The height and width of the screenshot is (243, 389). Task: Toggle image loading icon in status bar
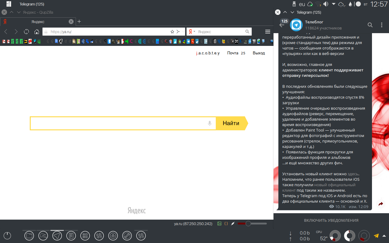coord(219,224)
